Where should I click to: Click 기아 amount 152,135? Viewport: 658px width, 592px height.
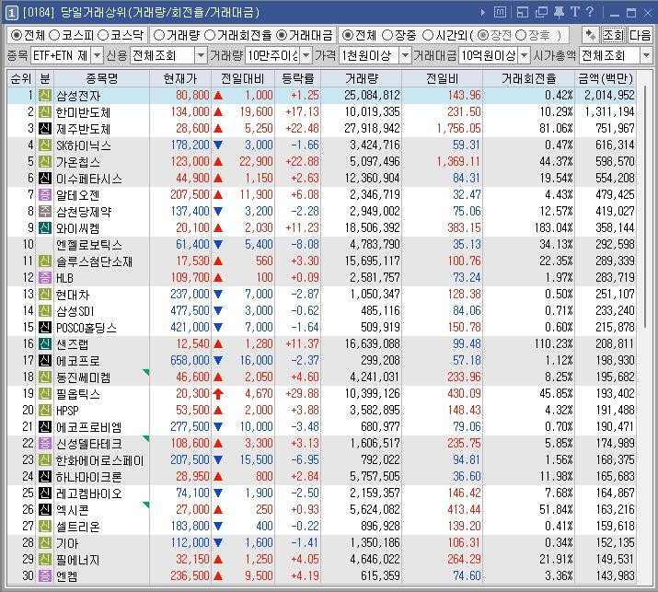click(615, 542)
